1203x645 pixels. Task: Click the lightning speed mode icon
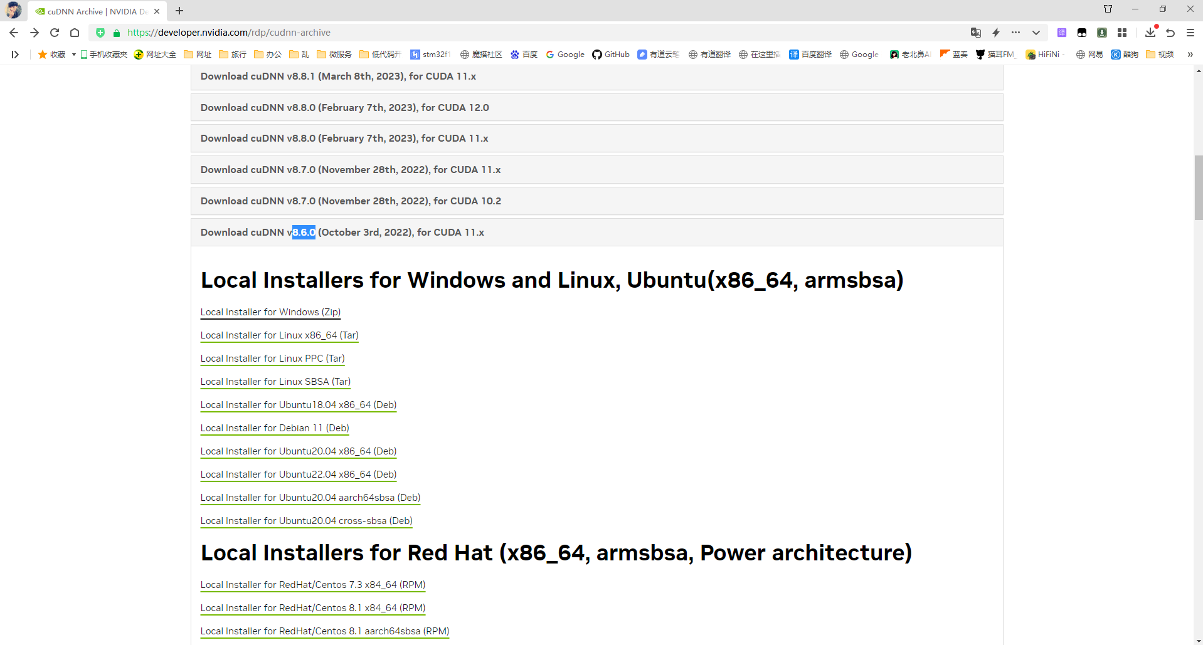coord(995,33)
